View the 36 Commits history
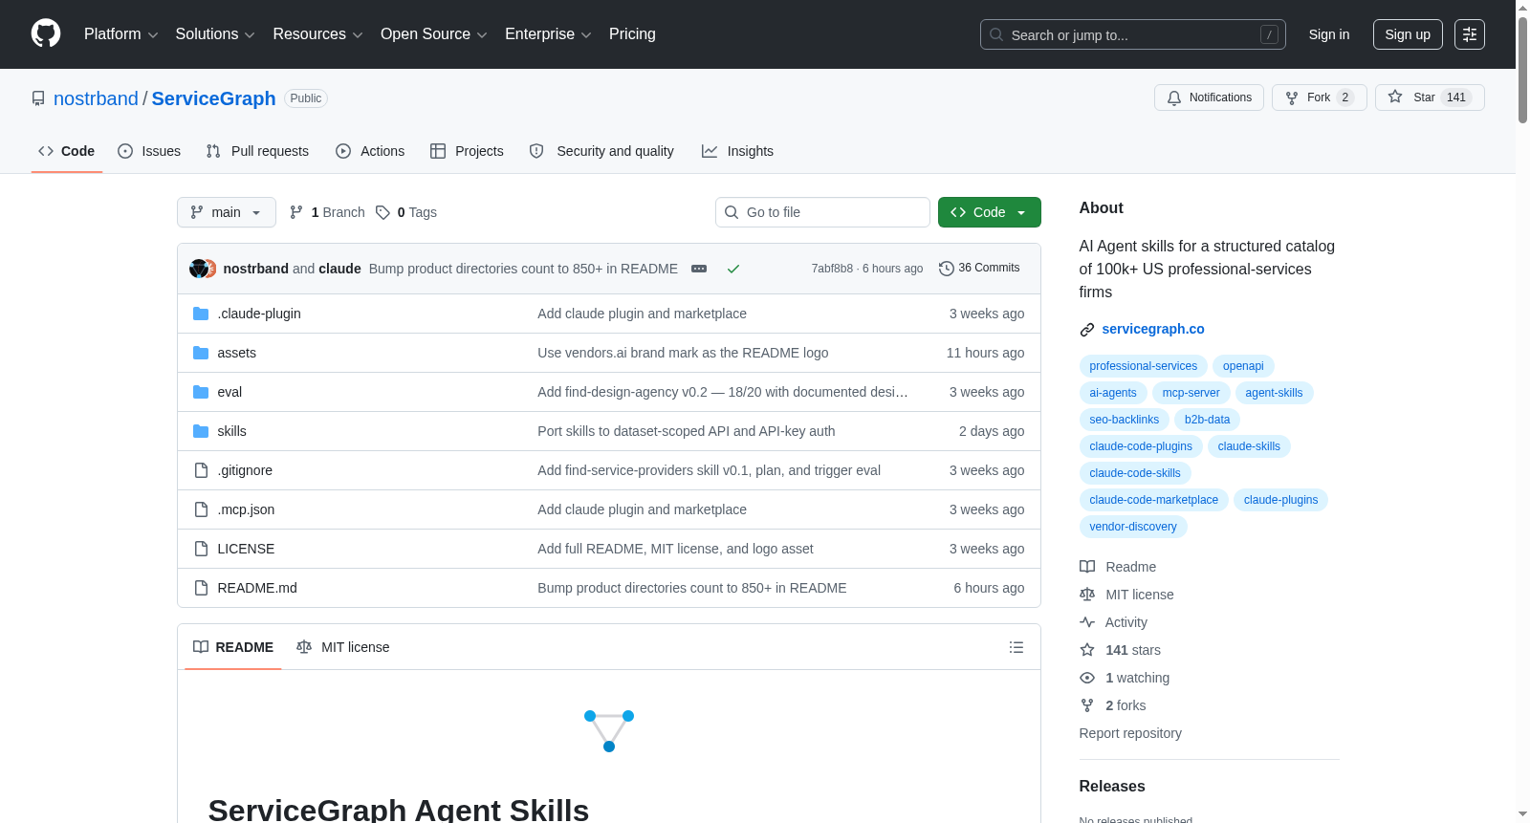Image resolution: width=1530 pixels, height=823 pixels. click(979, 269)
